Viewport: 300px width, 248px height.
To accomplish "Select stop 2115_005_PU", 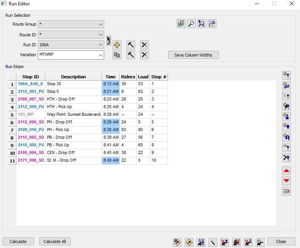I will pyautogui.click(x=31, y=145).
